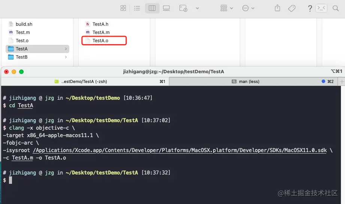Click the terminal title jizhigang@jzg:~/Desktop/testDemo/TestA
Screen dimensions: 345x204
coord(173,71)
